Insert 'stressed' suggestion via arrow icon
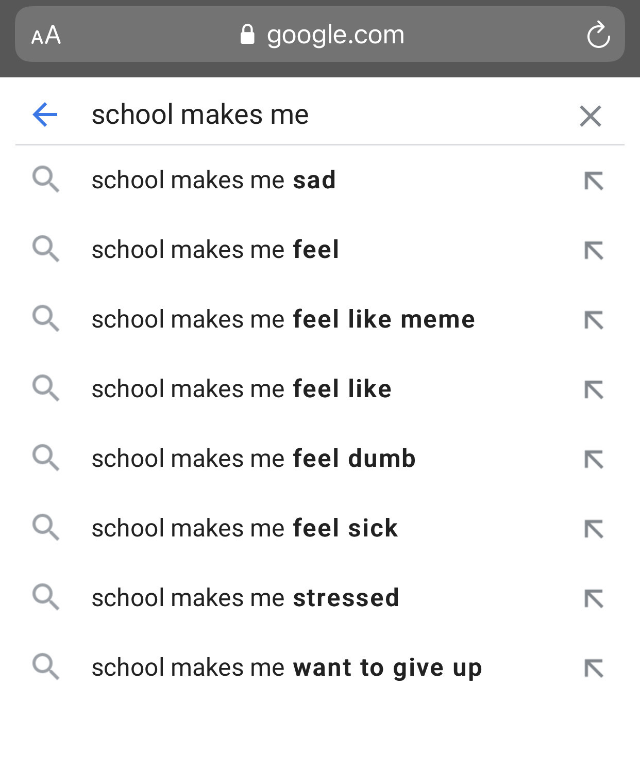 click(594, 599)
